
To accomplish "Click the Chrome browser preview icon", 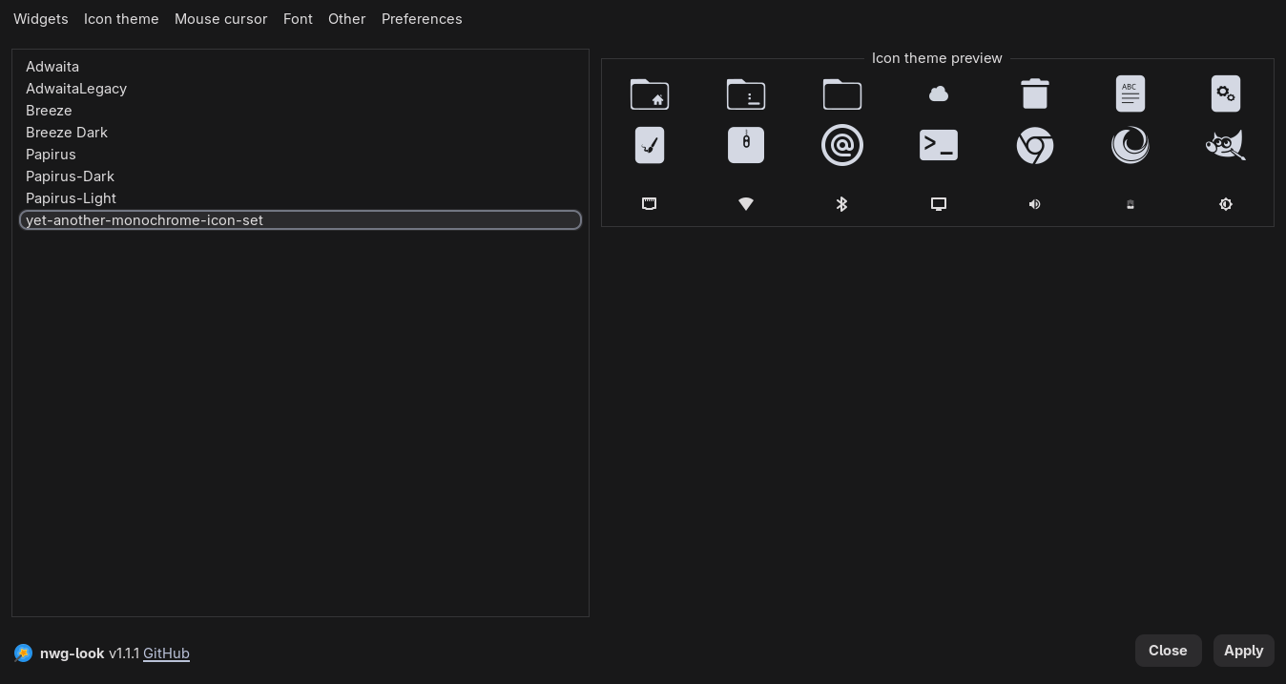I will coord(1035,145).
